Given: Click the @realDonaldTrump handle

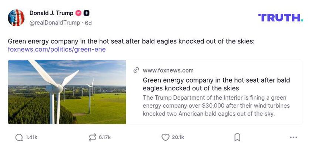Looking at the screenshot, I should coord(55,23).
